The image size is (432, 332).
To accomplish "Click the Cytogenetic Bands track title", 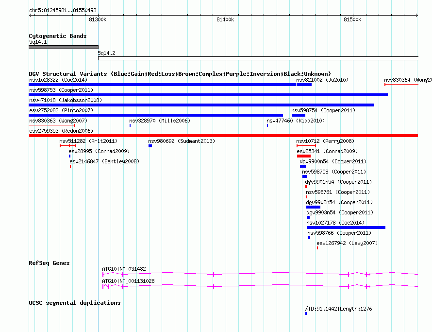I will 58,36.
